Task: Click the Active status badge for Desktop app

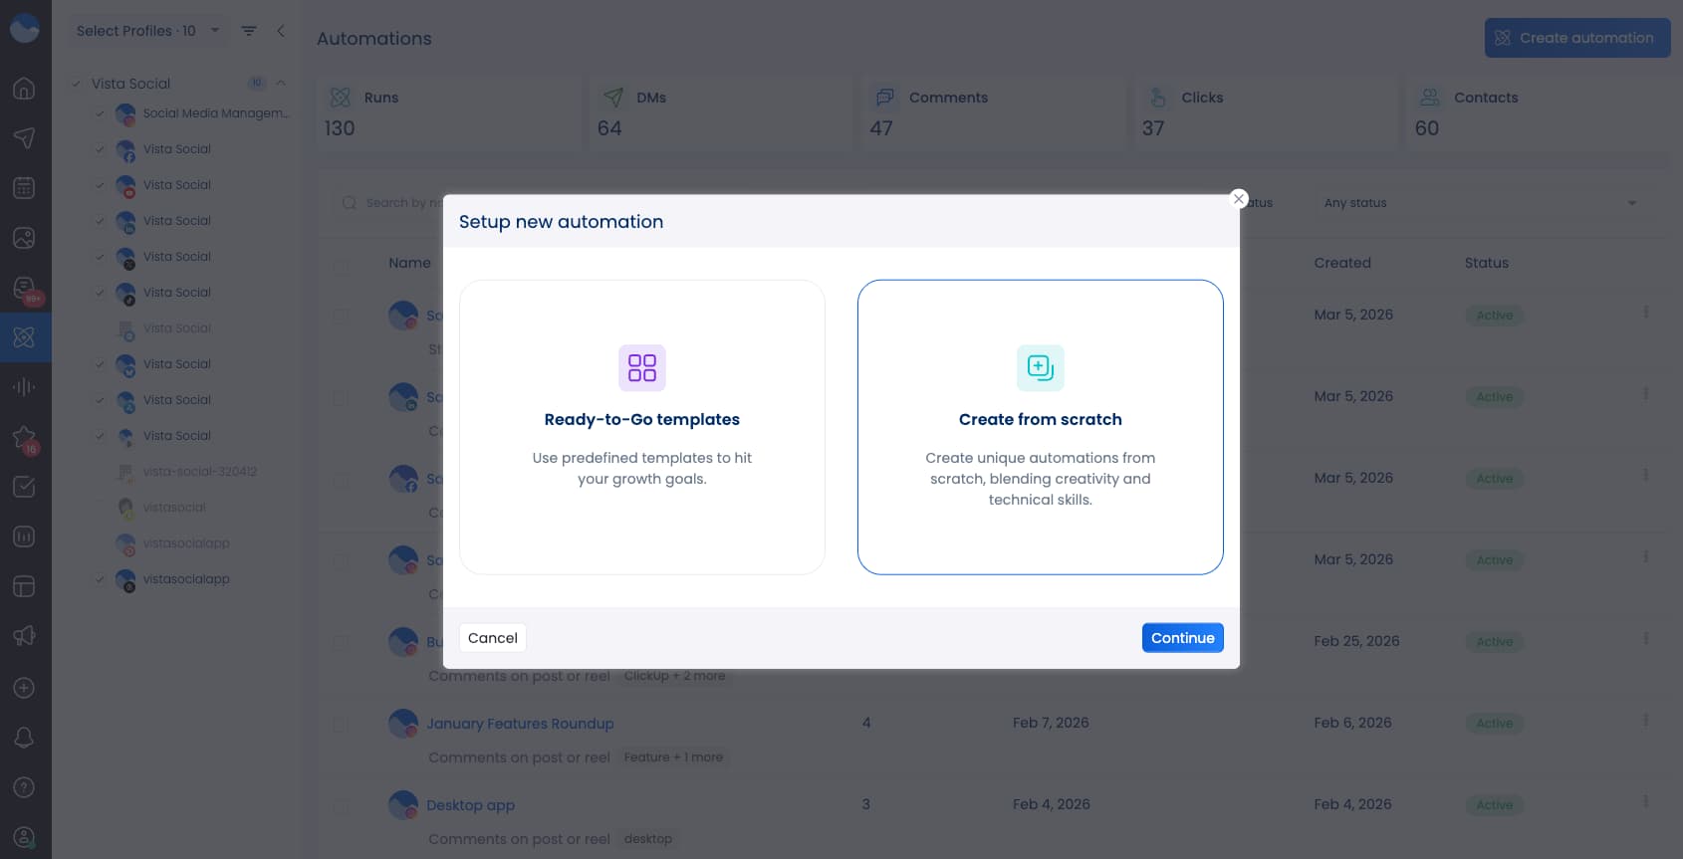Action: tap(1494, 805)
